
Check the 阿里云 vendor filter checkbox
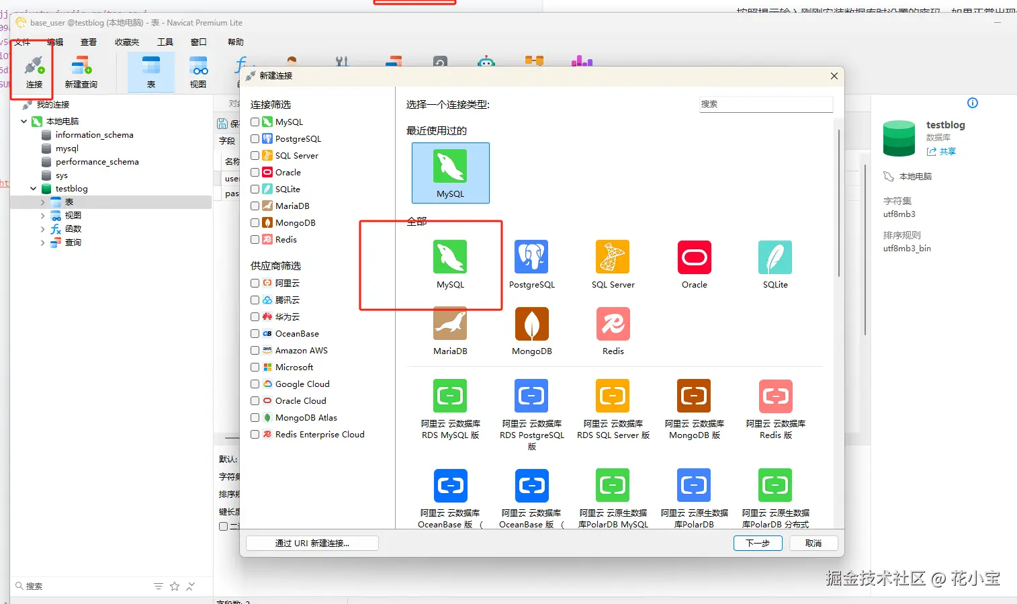point(255,284)
